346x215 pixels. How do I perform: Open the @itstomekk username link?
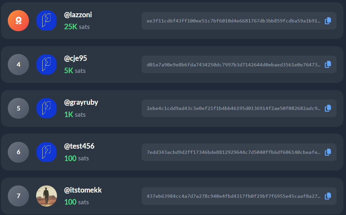(83, 190)
